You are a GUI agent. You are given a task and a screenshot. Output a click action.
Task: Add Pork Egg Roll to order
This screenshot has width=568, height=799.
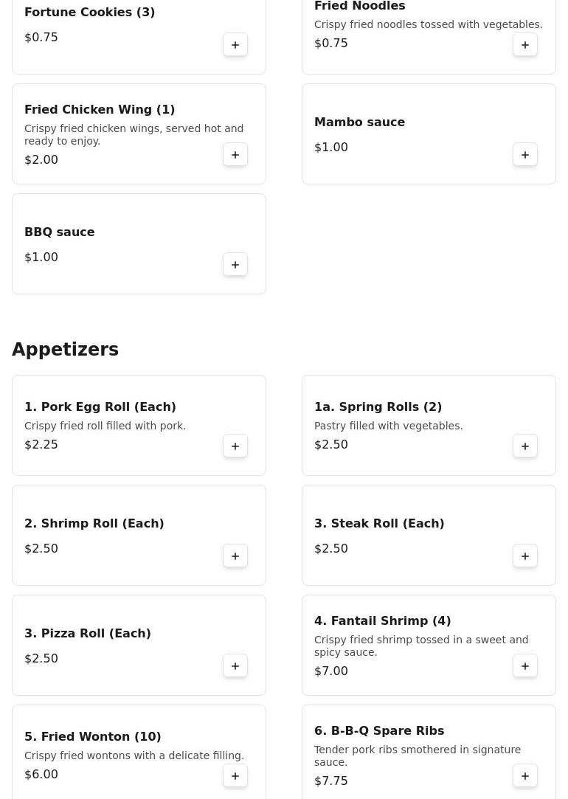235,446
